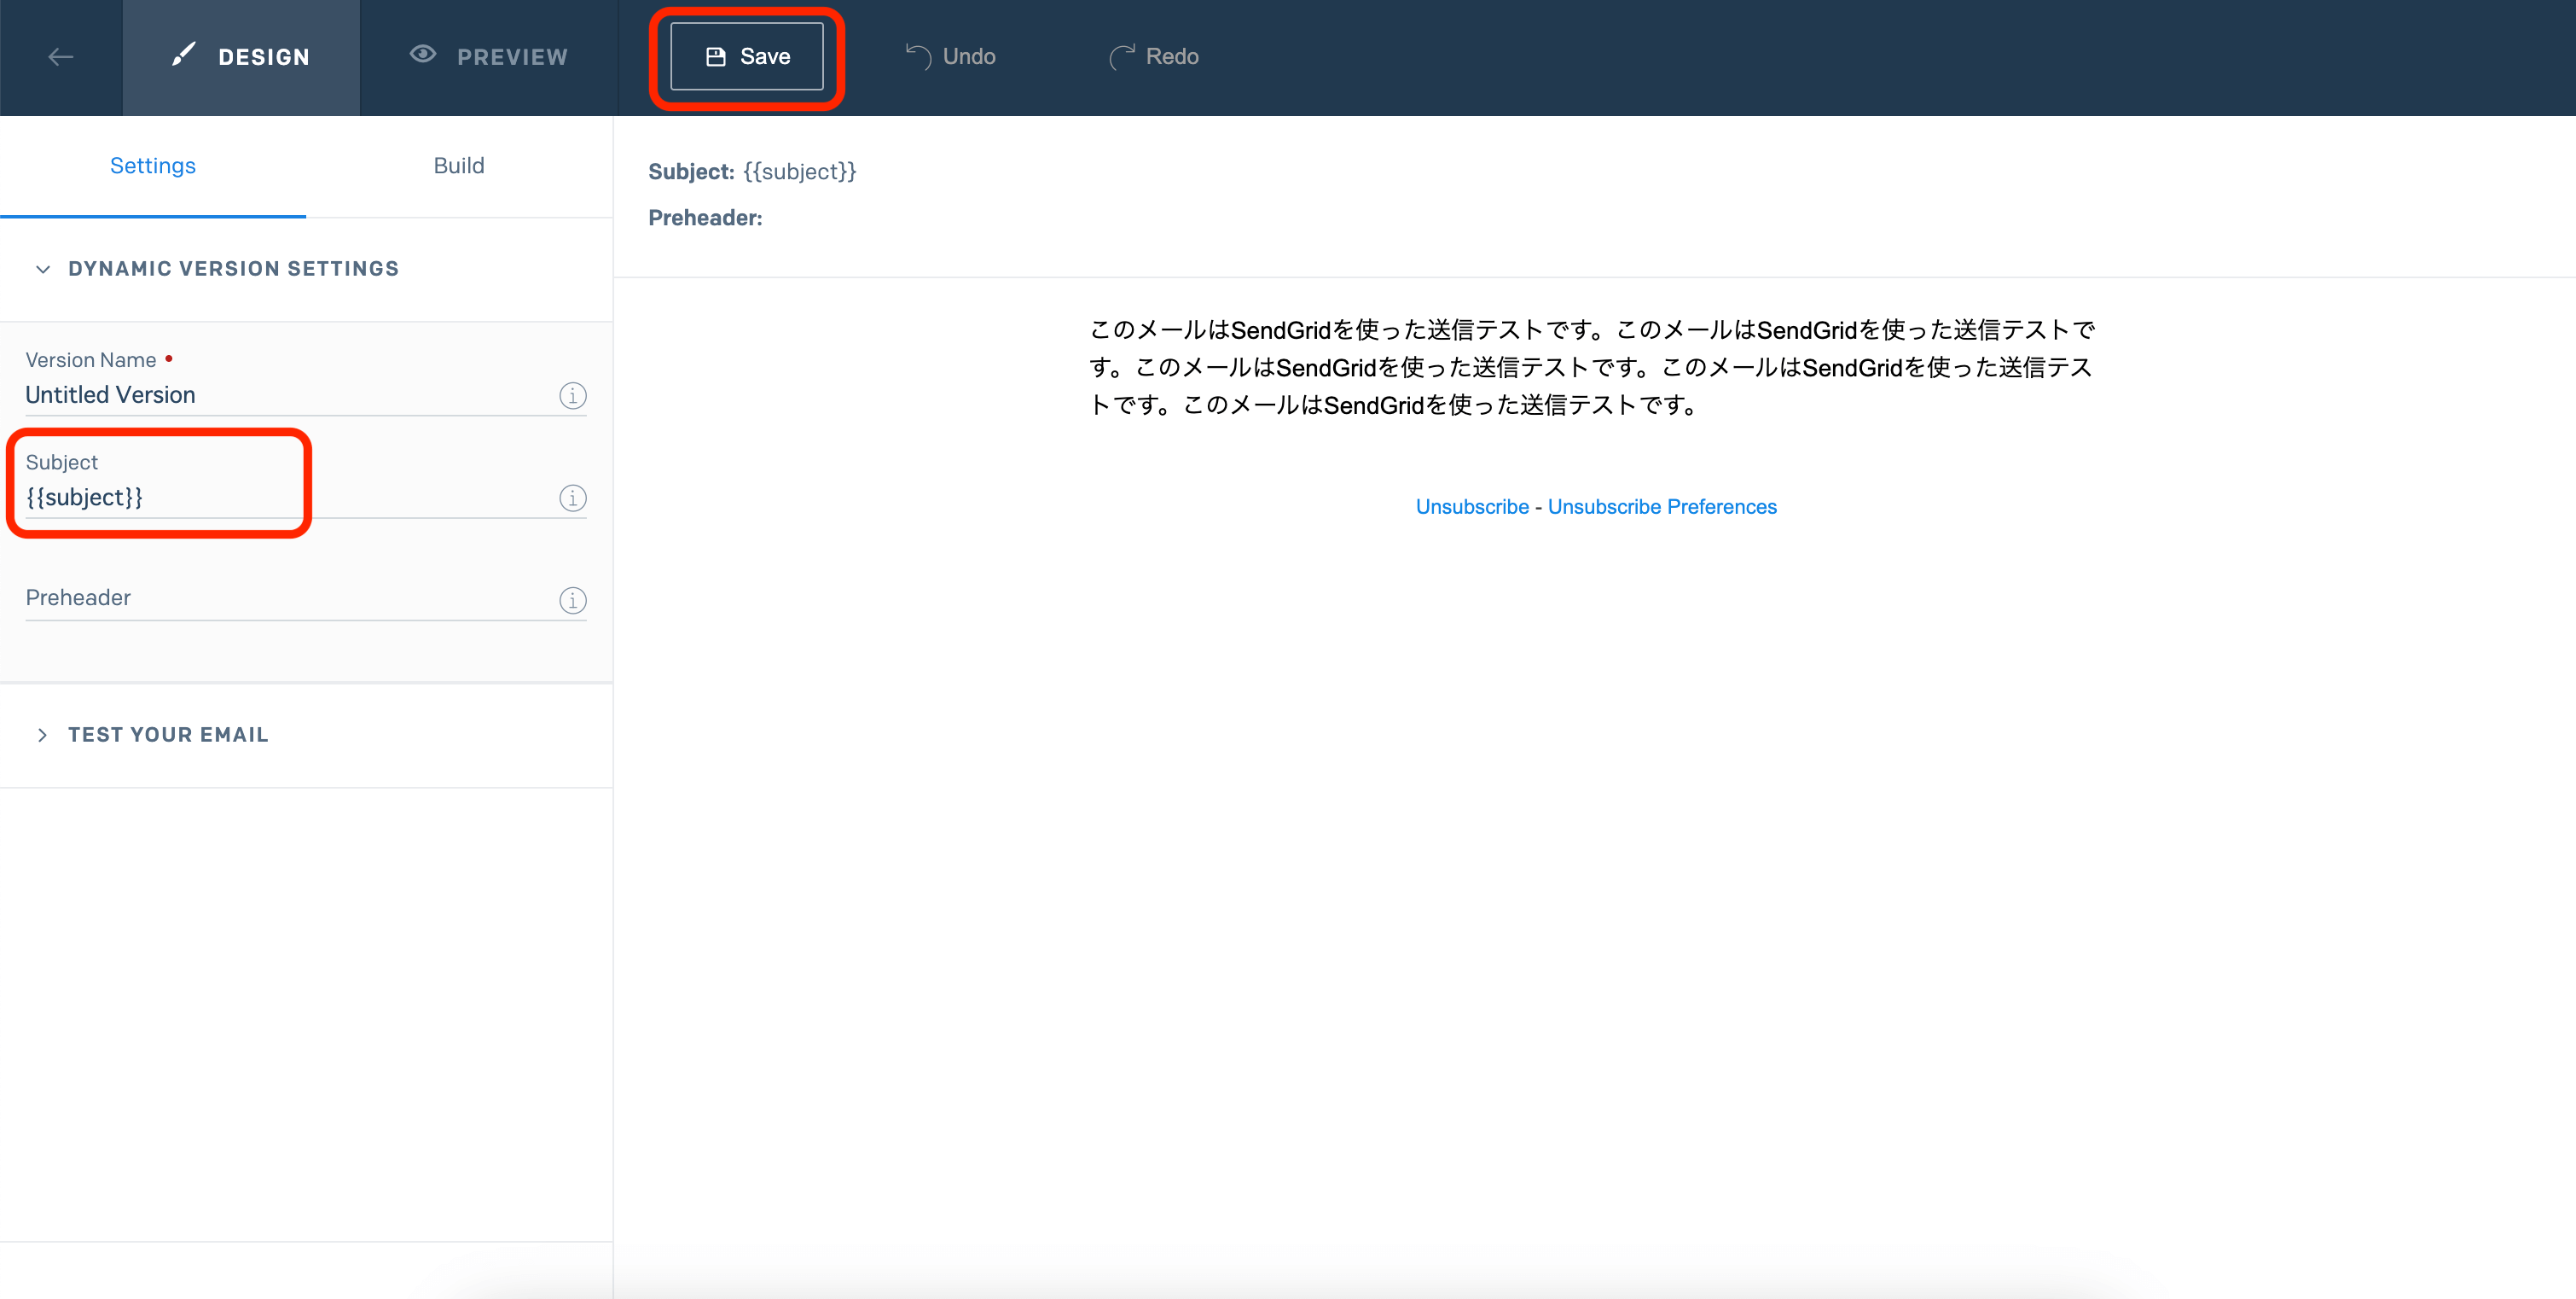Click the Unsubscribe link

(1472, 507)
